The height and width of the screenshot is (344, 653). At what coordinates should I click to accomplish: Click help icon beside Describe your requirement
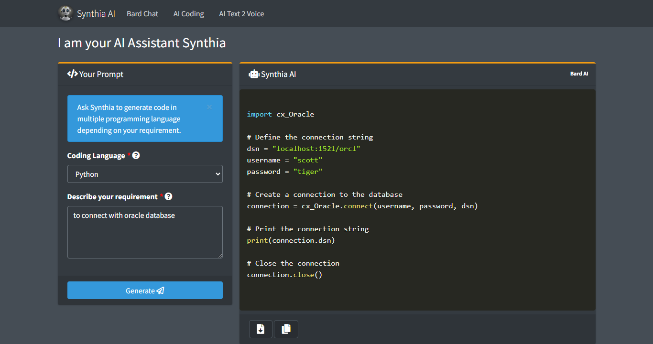pos(168,196)
